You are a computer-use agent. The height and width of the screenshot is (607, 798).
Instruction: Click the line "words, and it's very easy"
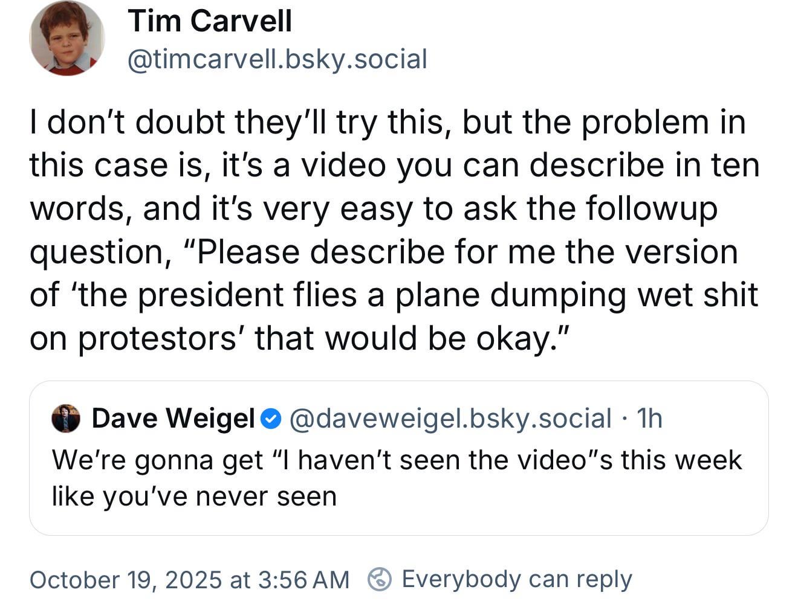(373, 208)
